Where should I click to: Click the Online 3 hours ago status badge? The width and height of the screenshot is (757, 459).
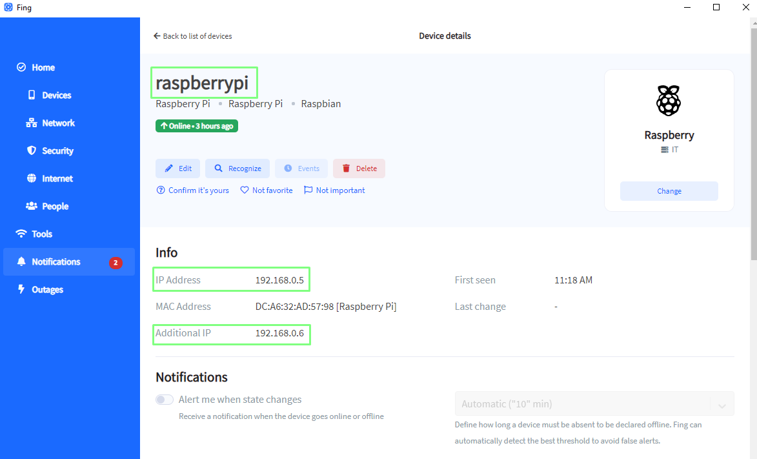(196, 126)
